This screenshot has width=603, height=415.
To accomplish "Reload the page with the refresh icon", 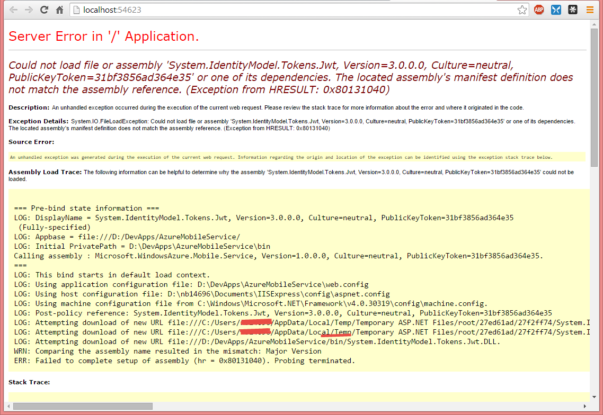I will tap(44, 10).
